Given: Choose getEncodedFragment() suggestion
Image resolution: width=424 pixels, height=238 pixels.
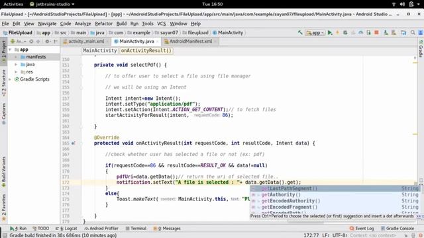Looking at the screenshot, I should point(335,207).
